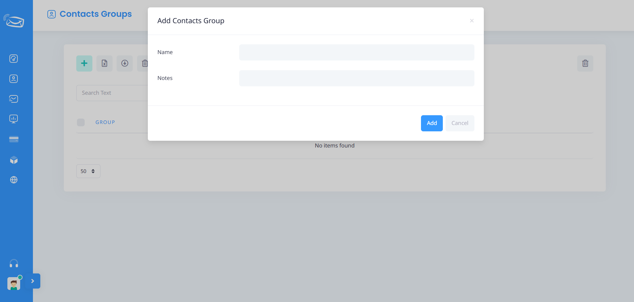Focus the Notes input field
634x302 pixels.
point(357,78)
